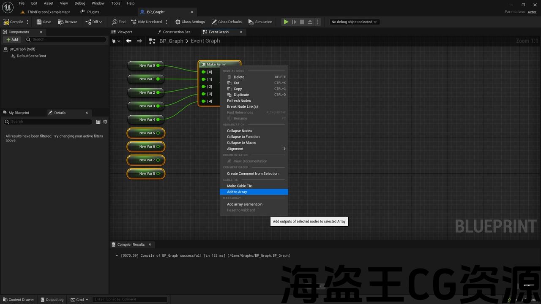The width and height of the screenshot is (541, 304).
Task: Click the back navigation arrow in the graph
Action: point(128,41)
